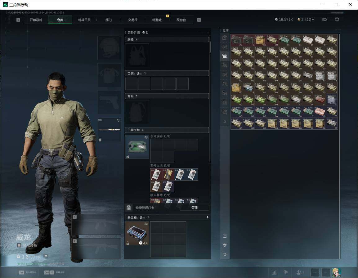The width and height of the screenshot is (358, 278).
Task: Select the highlighted storage container tab in sidebar
Action: [225, 56]
